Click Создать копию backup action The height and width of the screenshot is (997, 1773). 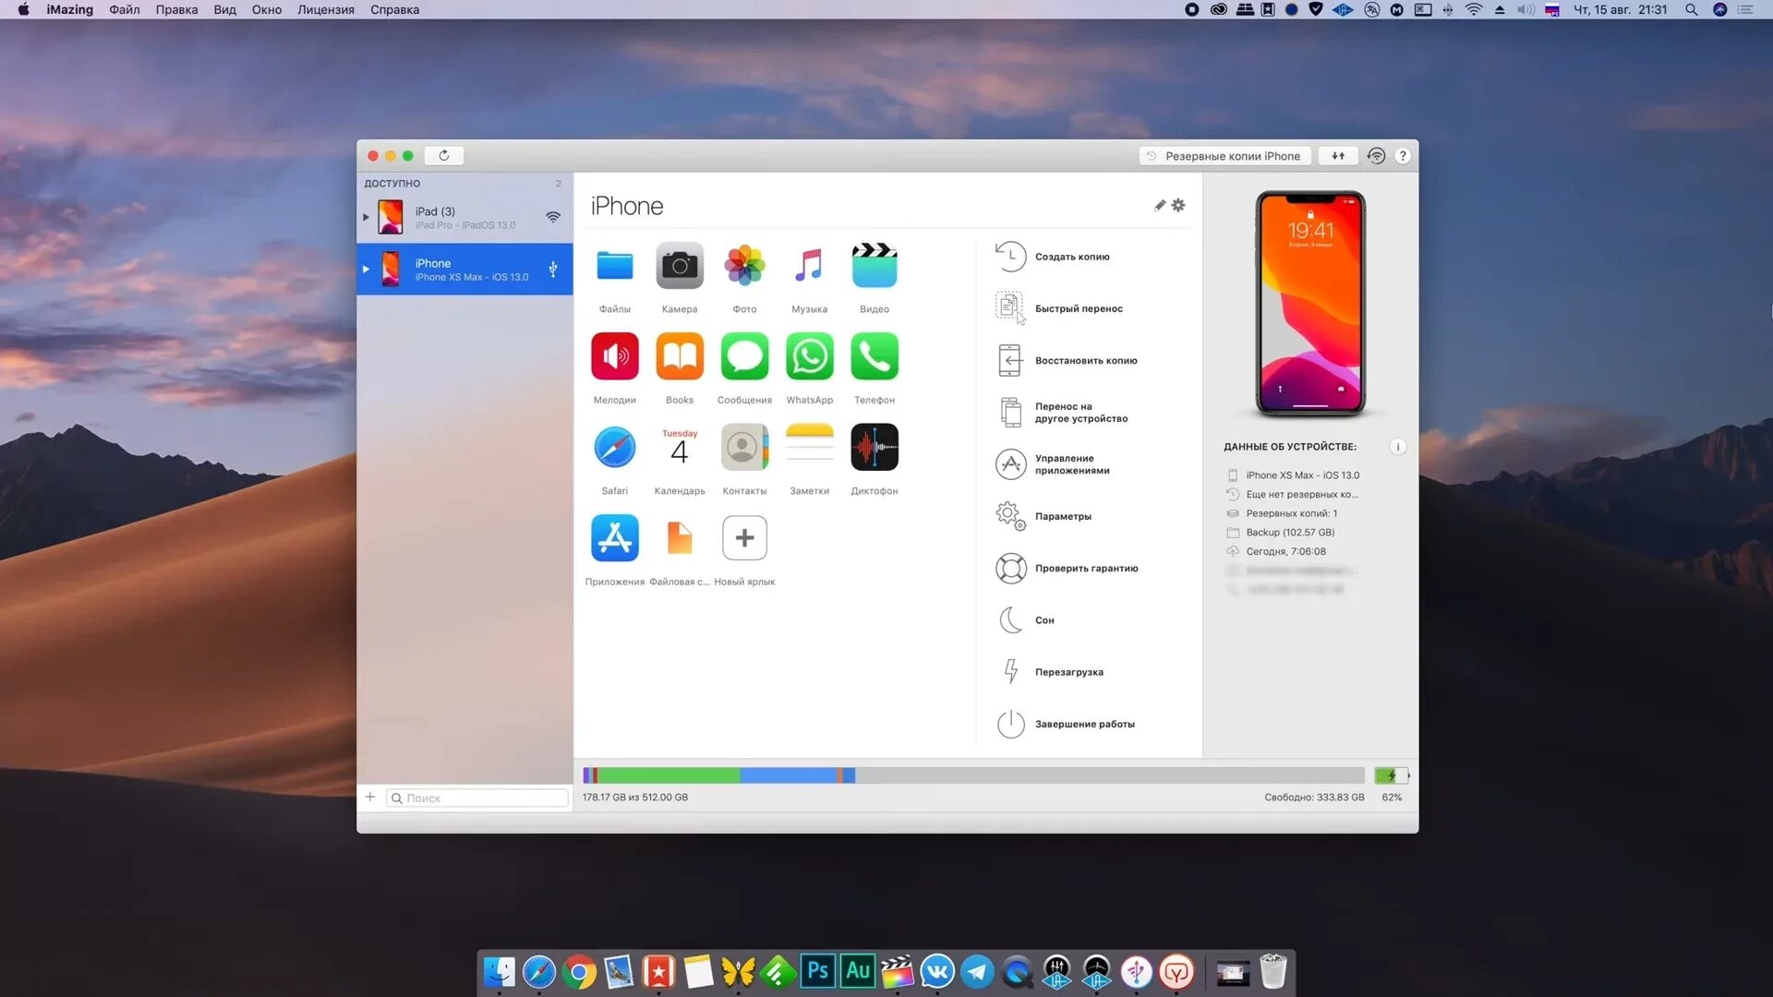click(x=1071, y=257)
